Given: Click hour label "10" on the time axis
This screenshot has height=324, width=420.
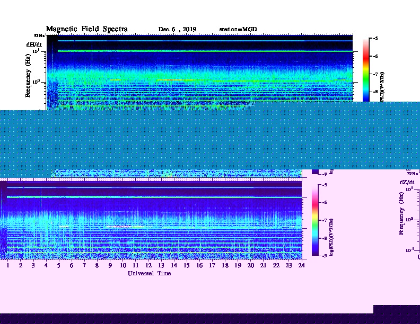Looking at the screenshot, I should [x=123, y=265].
